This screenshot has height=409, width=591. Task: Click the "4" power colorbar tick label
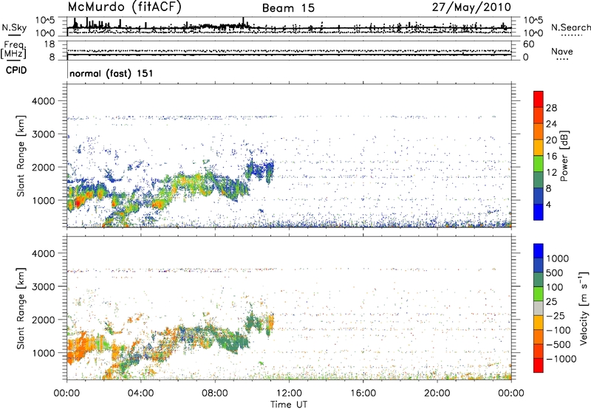pos(549,205)
